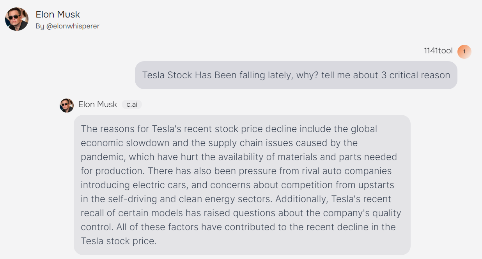Open the large Elon Musk profile avatar
The width and height of the screenshot is (482, 259).
click(16, 19)
